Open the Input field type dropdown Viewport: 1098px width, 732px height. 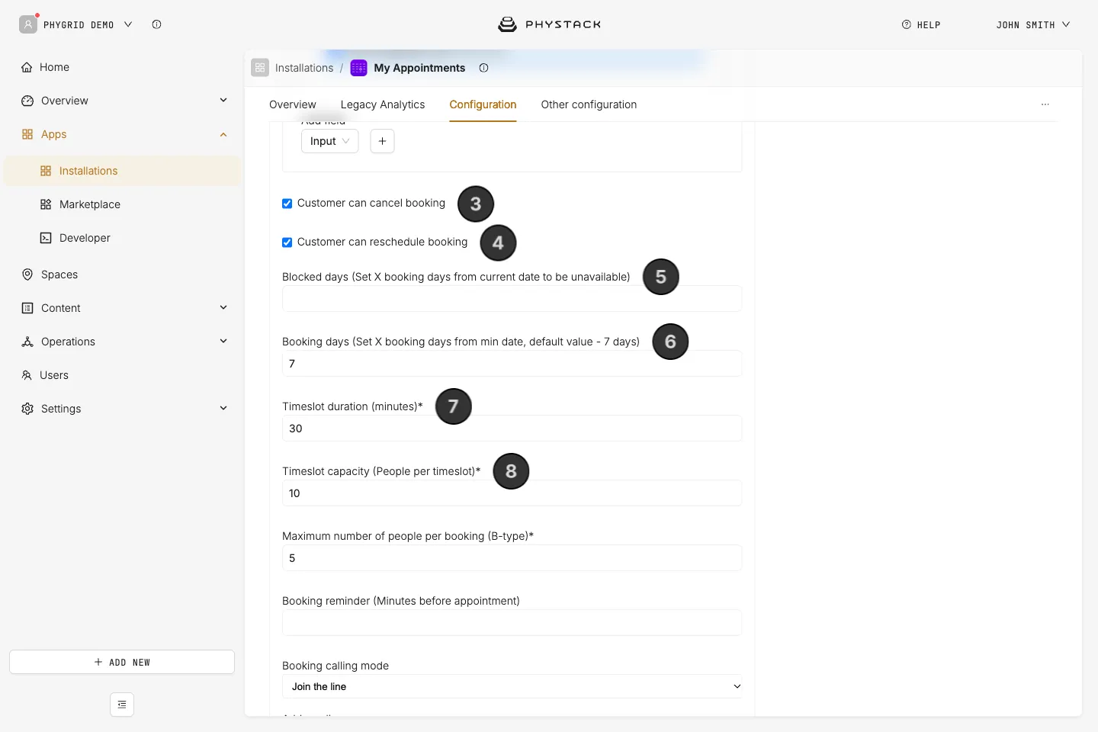330,141
